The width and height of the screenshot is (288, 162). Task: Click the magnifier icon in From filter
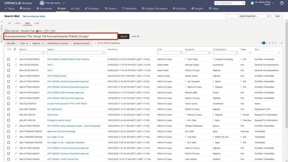point(181,53)
